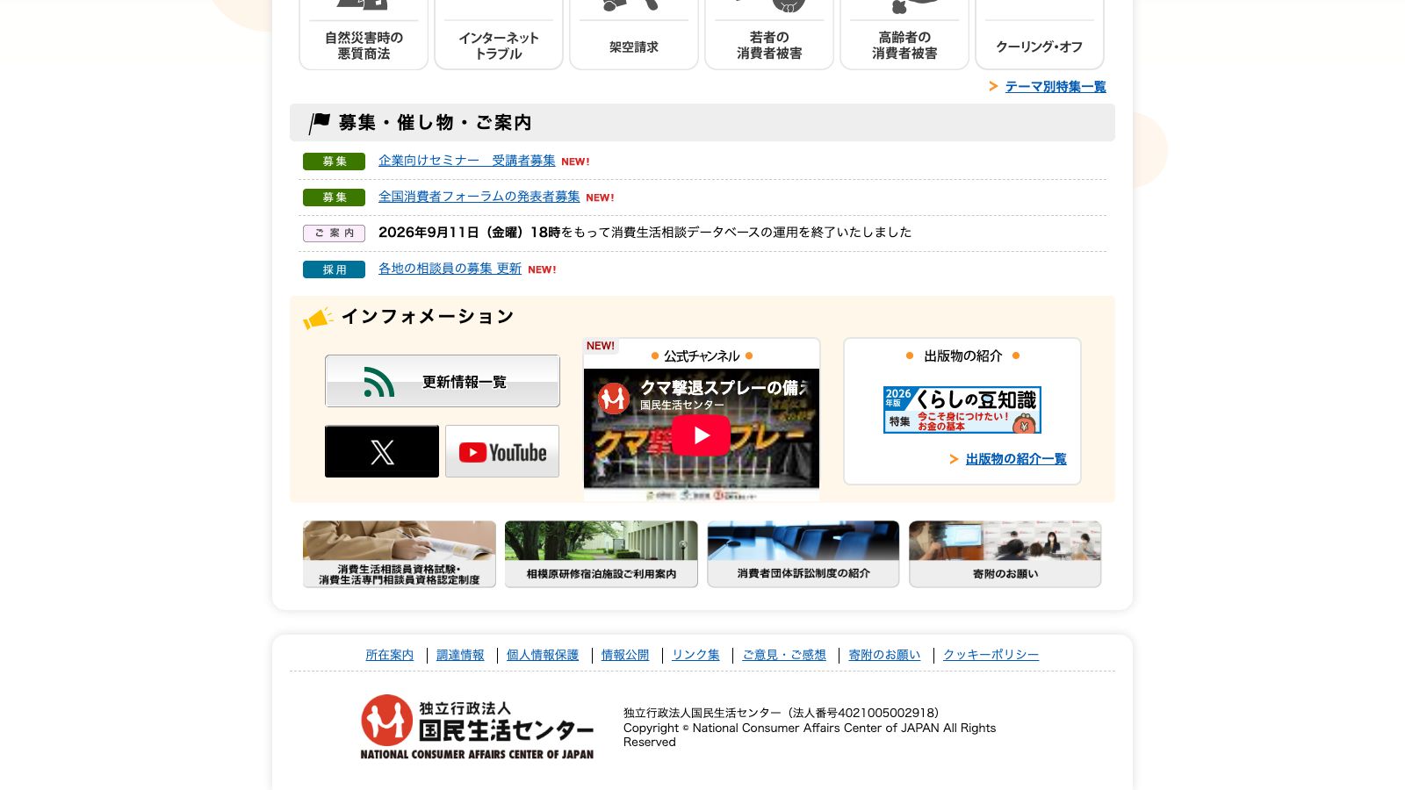
Task: Go to リンク集 footer link
Action: [695, 655]
